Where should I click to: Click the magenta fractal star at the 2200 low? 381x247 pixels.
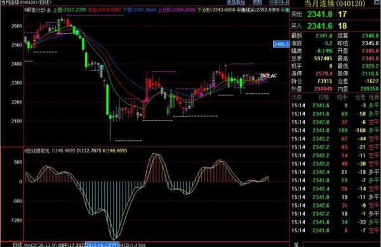(147, 100)
